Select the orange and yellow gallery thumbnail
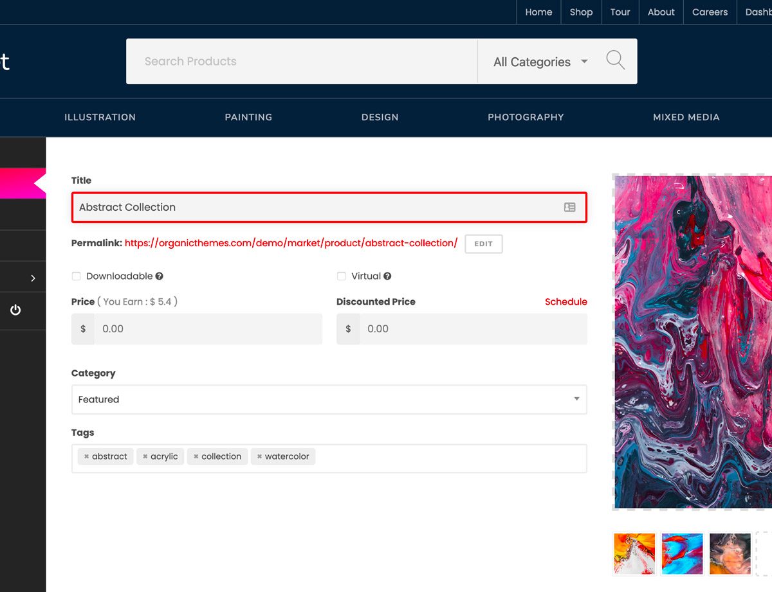 tap(634, 553)
